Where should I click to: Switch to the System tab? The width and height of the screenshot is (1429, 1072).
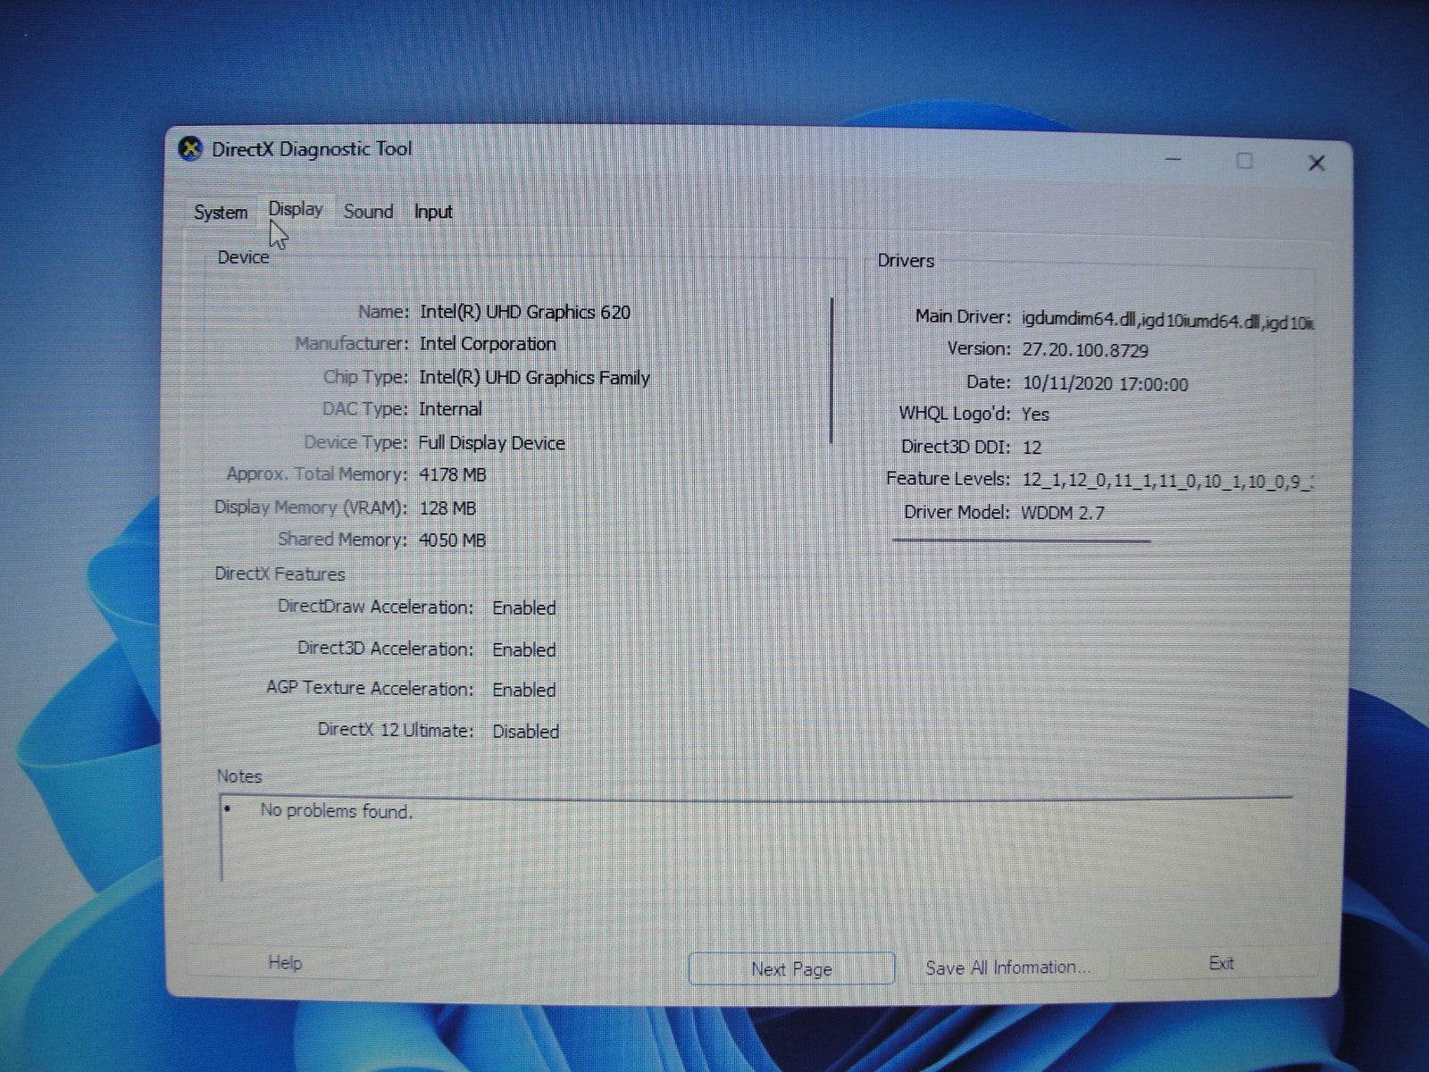click(220, 213)
